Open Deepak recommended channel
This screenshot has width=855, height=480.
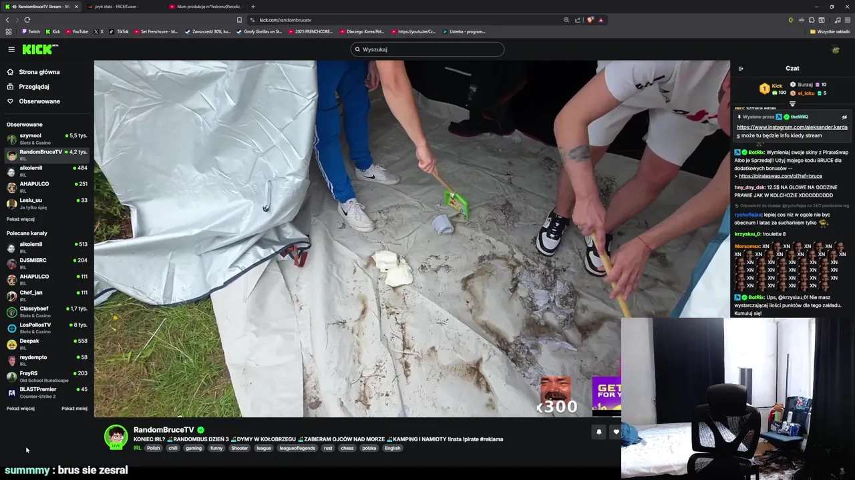click(x=47, y=344)
